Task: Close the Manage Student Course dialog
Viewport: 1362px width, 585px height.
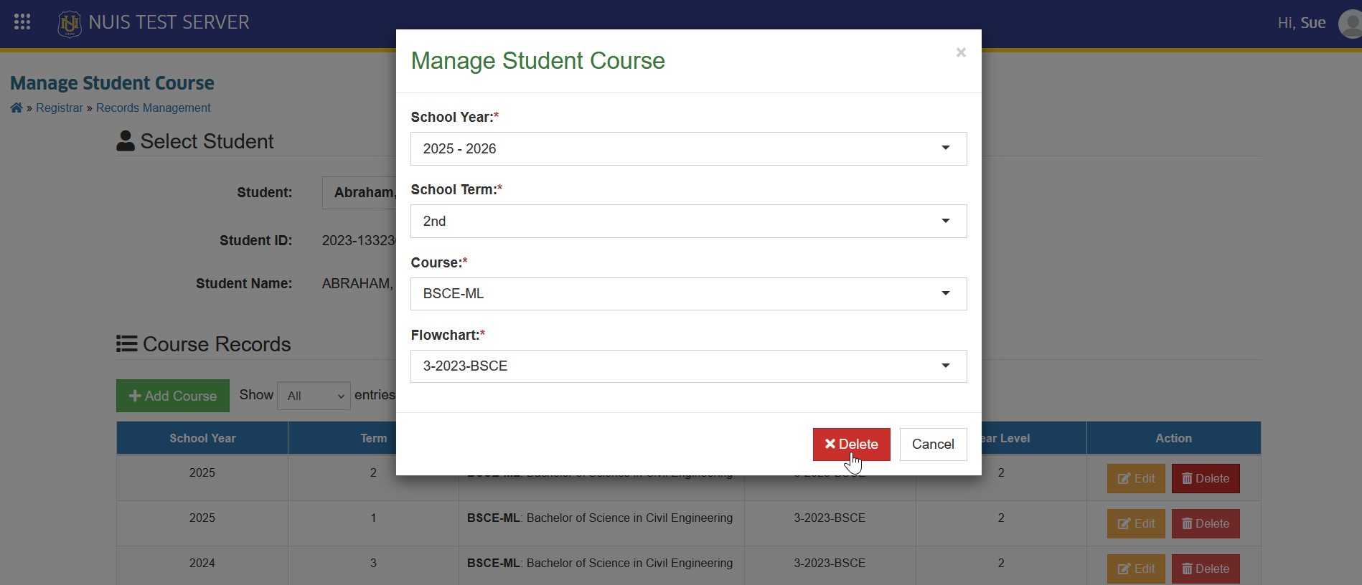Action: 961,52
